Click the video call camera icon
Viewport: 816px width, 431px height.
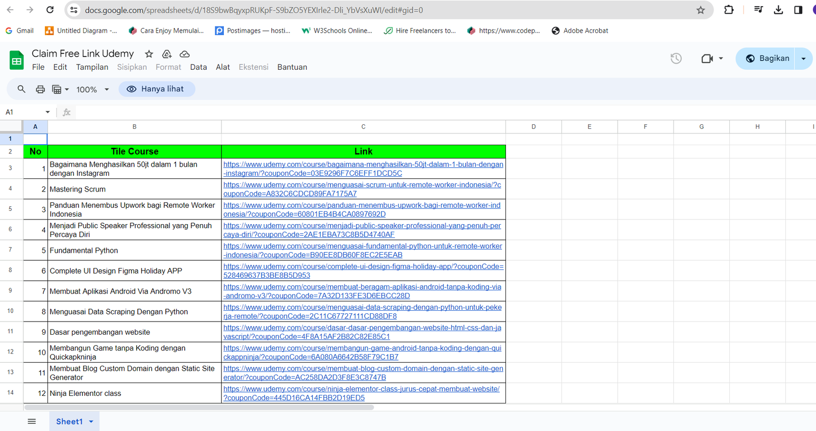707,59
